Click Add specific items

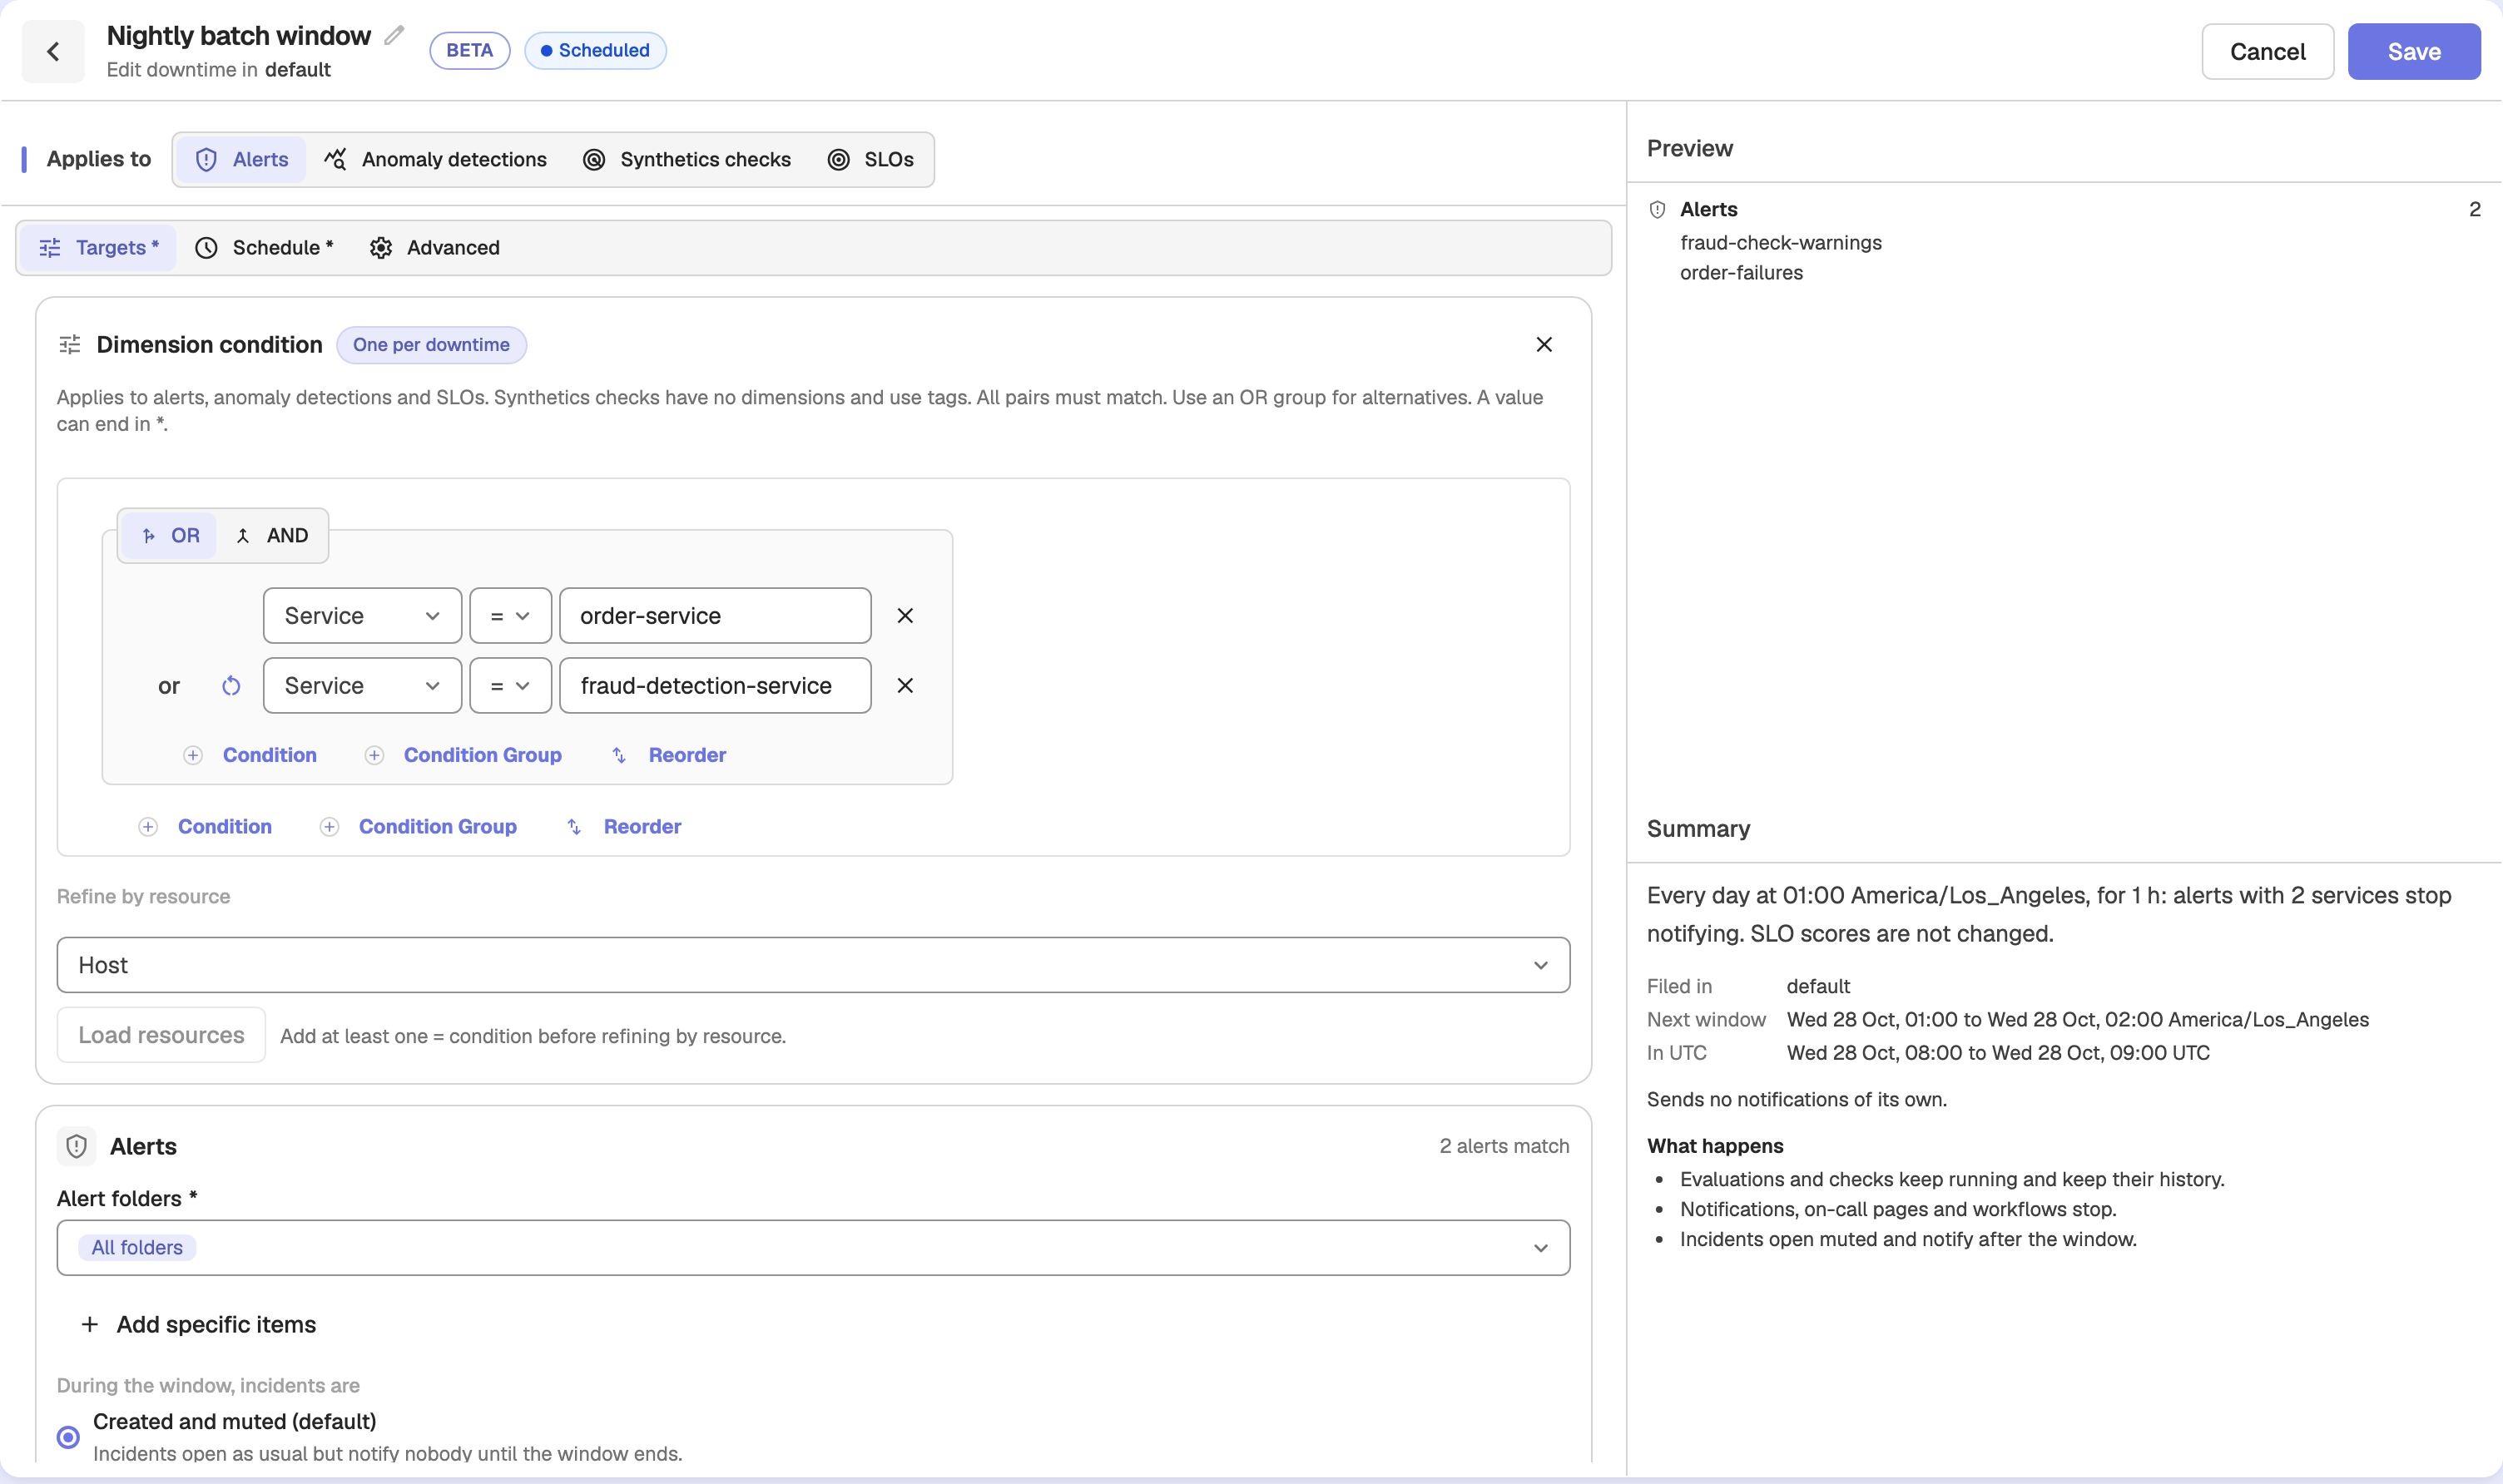point(198,1324)
